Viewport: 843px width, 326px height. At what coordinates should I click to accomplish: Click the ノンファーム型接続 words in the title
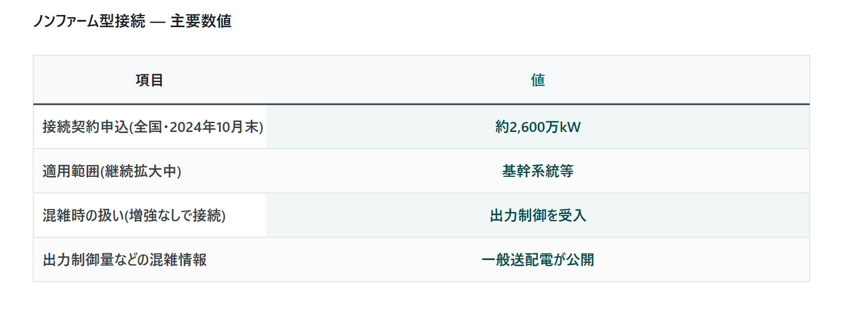pos(89,22)
